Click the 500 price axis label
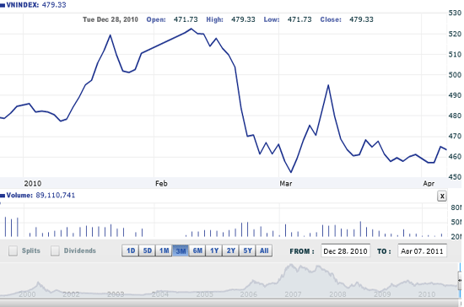Image resolution: width=464 pixels, height=307 pixels. (x=455, y=75)
